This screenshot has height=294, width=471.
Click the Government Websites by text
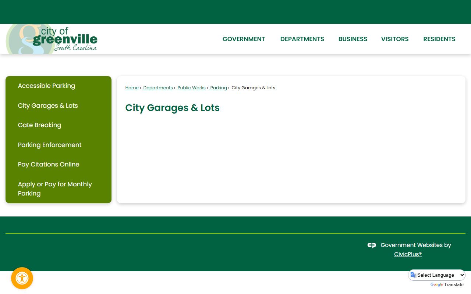416,245
